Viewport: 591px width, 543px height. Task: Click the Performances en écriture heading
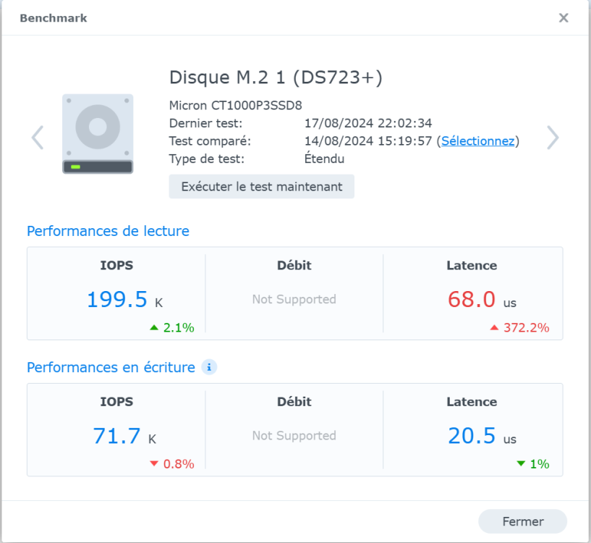pyautogui.click(x=111, y=367)
